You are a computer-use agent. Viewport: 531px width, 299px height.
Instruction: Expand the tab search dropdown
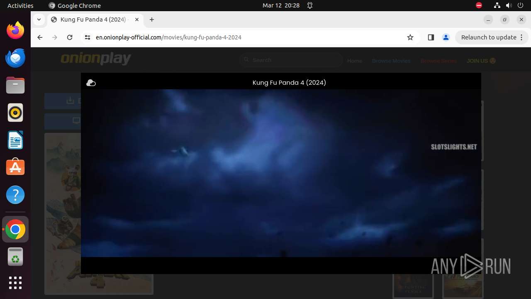click(39, 20)
